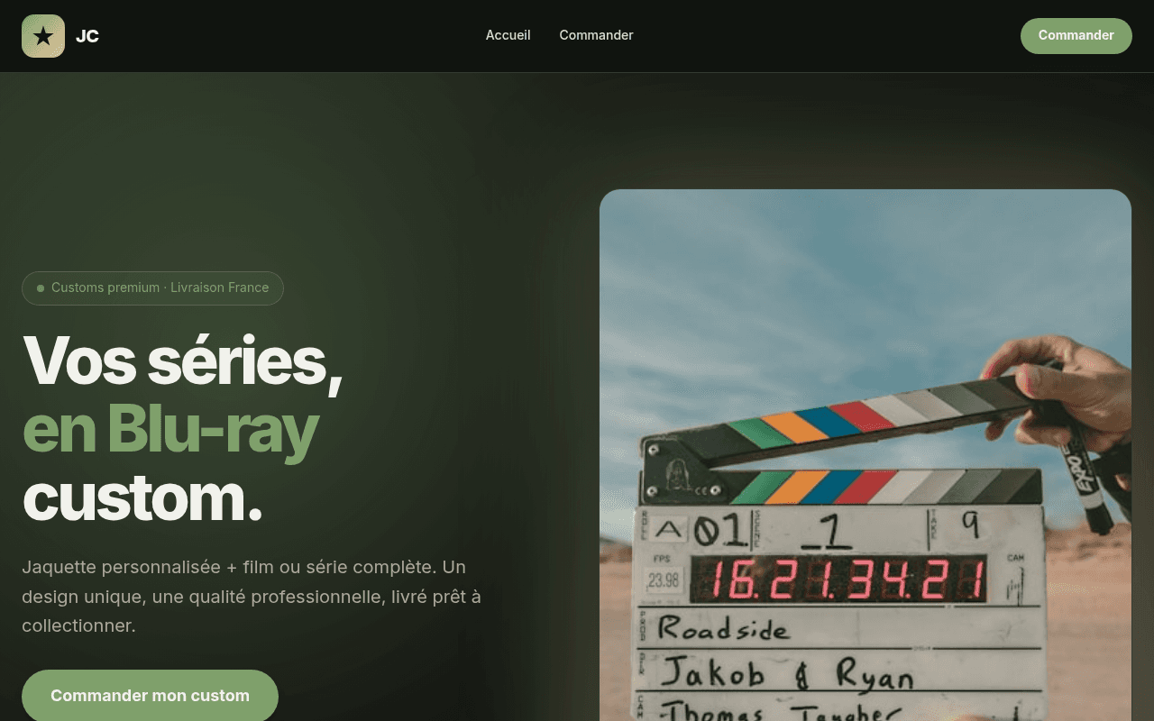Open the Accueil nav link
The height and width of the screenshot is (721, 1154).
click(x=508, y=35)
